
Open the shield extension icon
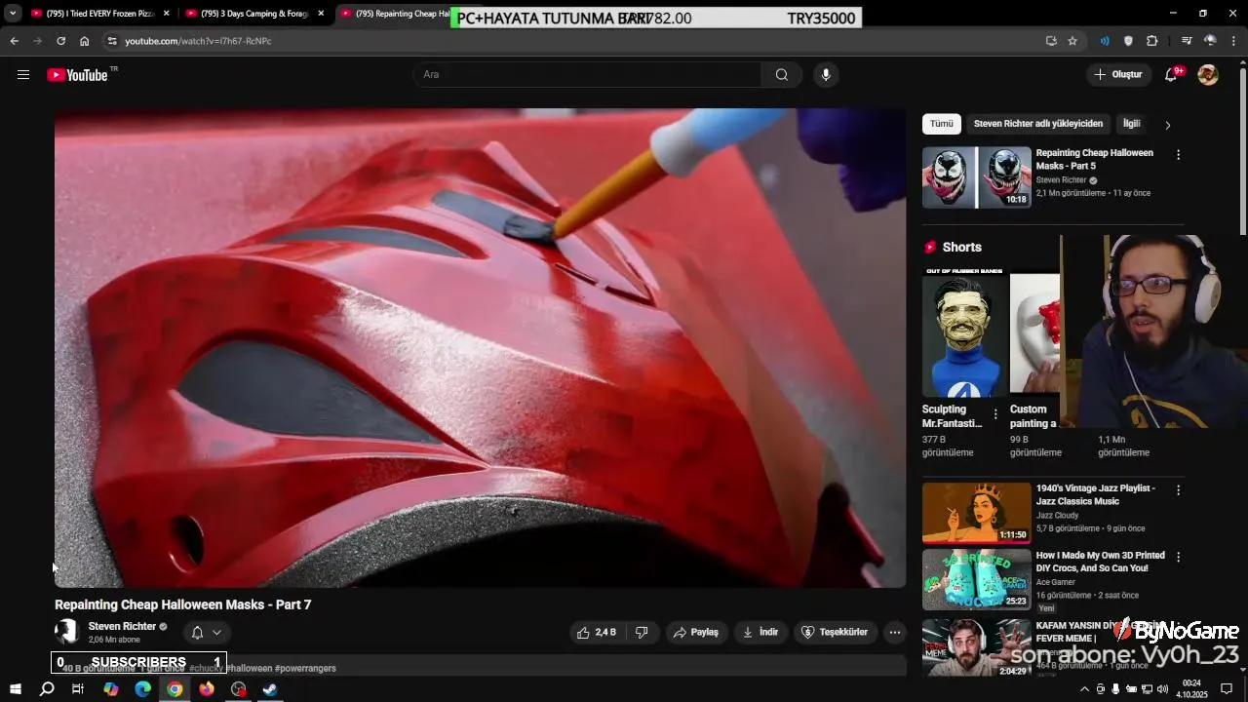(1128, 41)
